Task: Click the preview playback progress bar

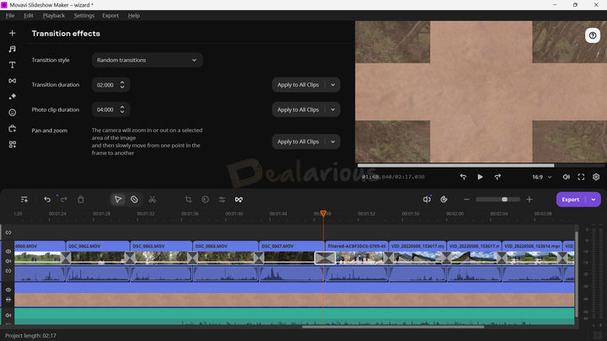Action: click(481, 166)
